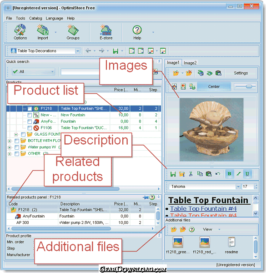Open the Table Top Decorations dropdown
Screen dimensions: 266x273
click(78, 51)
